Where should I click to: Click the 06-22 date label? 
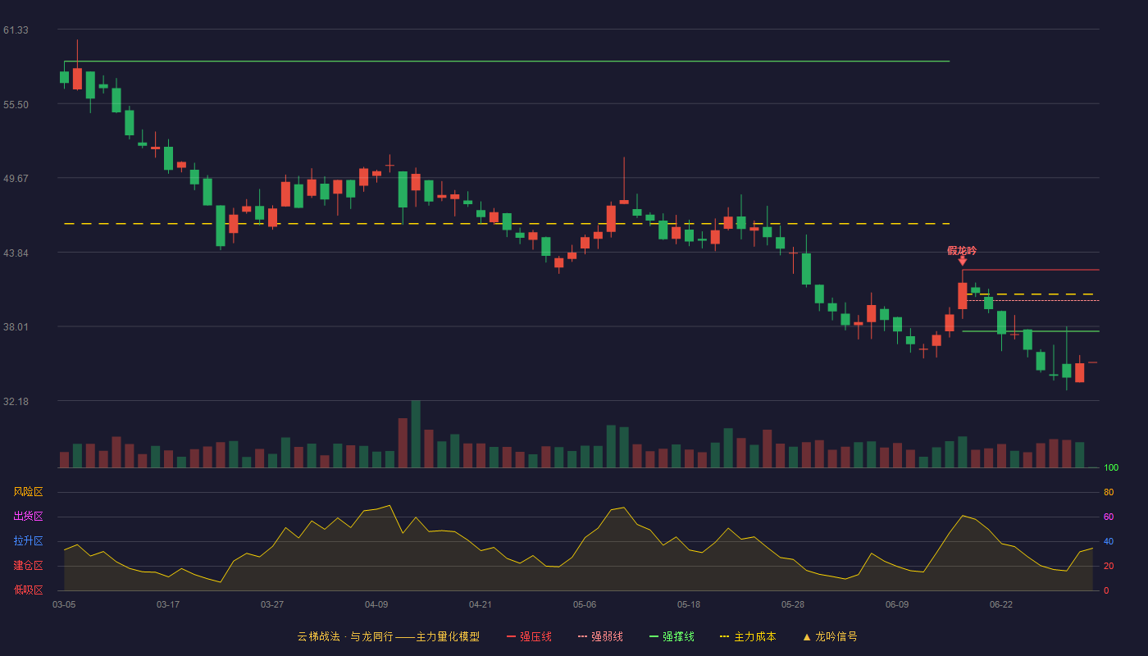click(1001, 604)
